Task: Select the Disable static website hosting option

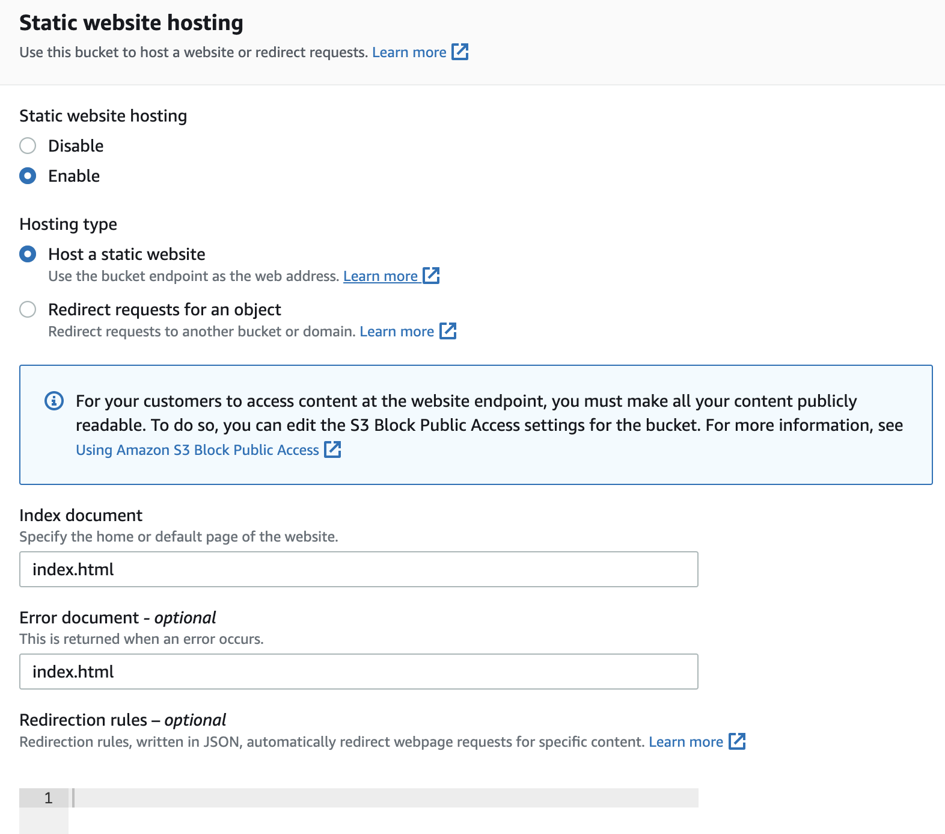Action: 28,146
